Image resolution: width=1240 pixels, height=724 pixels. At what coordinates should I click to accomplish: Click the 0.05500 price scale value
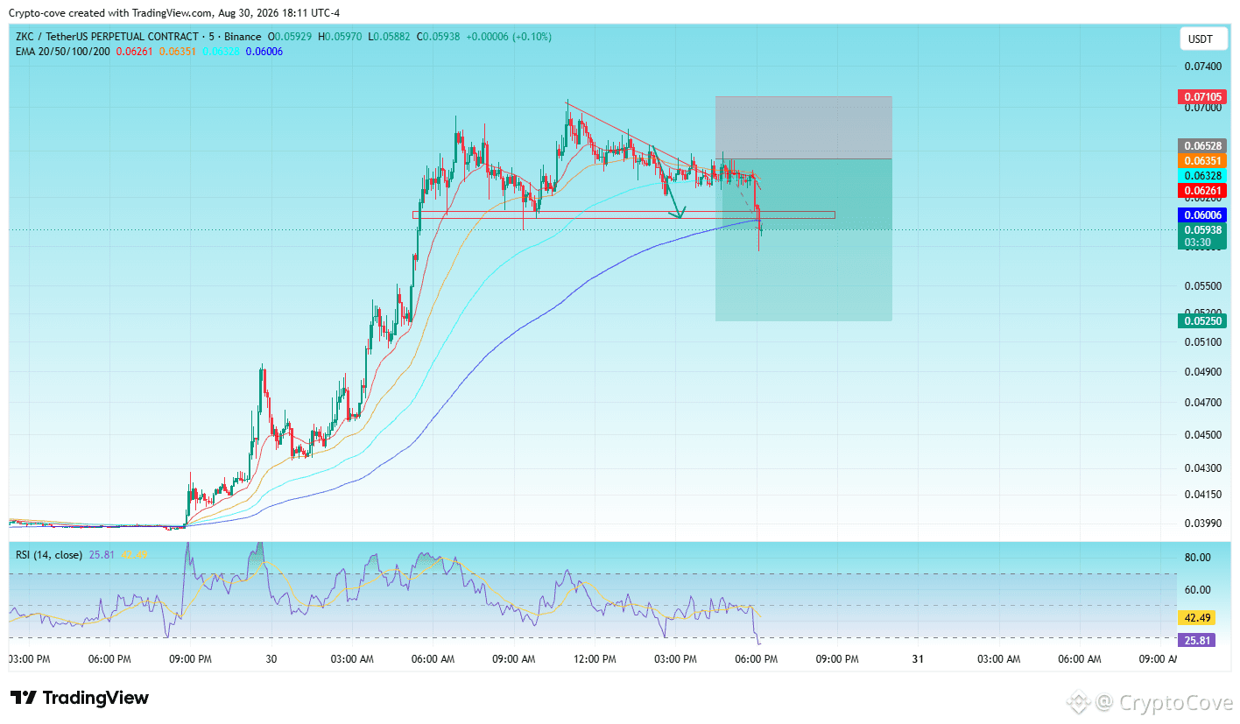(1202, 286)
